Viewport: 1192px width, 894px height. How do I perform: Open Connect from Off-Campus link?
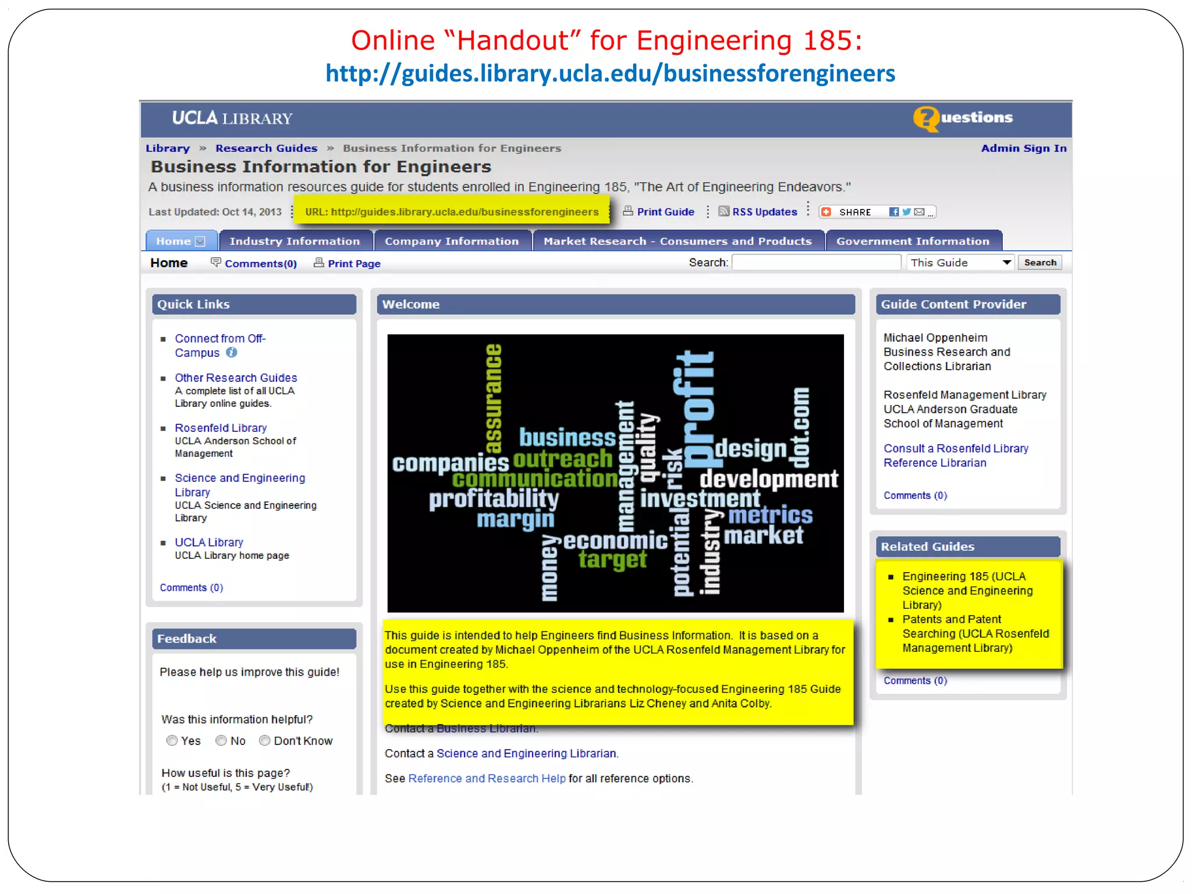tap(220, 346)
